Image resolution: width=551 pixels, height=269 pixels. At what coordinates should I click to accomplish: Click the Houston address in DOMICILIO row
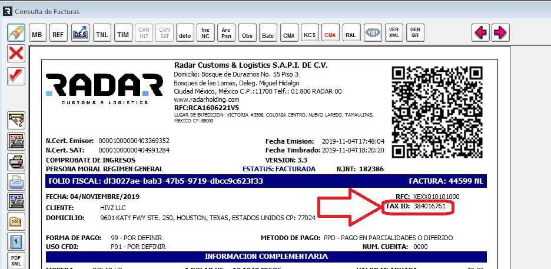coord(208,218)
